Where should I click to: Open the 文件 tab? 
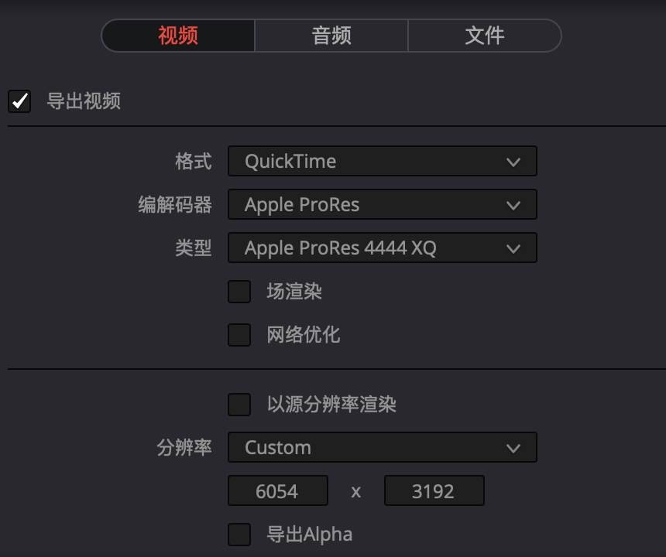484,36
